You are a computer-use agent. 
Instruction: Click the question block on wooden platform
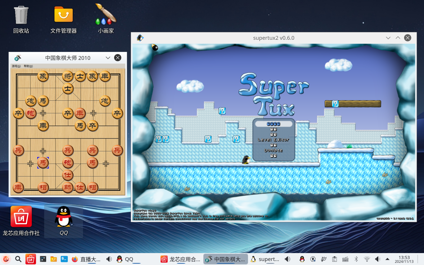(335, 104)
